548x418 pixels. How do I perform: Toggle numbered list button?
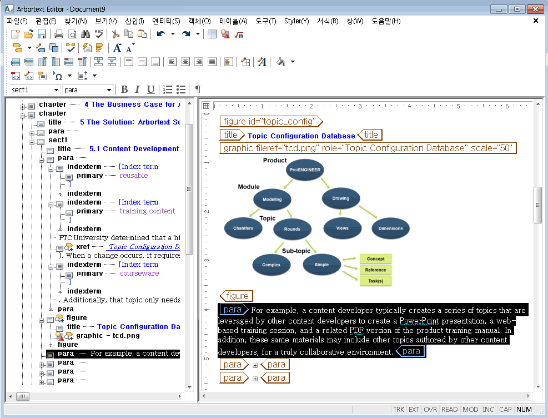(x=168, y=89)
